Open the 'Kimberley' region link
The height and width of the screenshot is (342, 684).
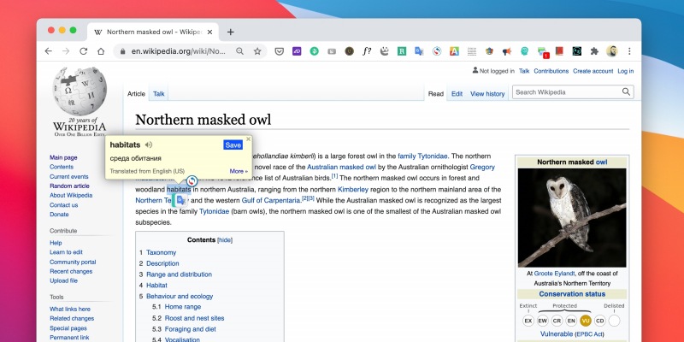[x=353, y=189]
